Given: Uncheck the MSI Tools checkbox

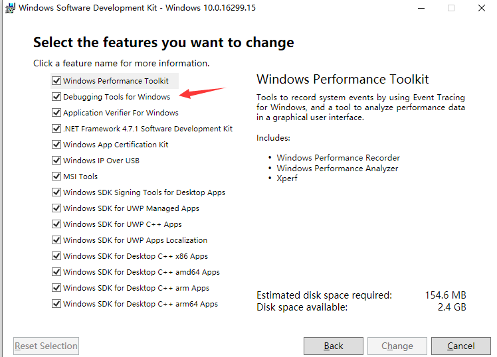Looking at the screenshot, I should click(56, 176).
